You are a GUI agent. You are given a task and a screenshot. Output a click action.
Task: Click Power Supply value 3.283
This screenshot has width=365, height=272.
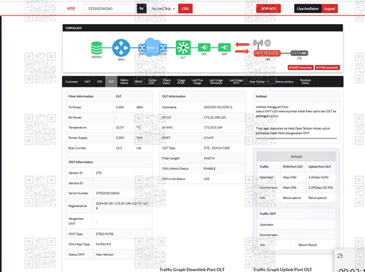(x=120, y=138)
